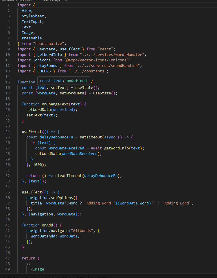Click 'onAdd' function name on line 41
Screen dimensions: 217x278
[47, 225]
